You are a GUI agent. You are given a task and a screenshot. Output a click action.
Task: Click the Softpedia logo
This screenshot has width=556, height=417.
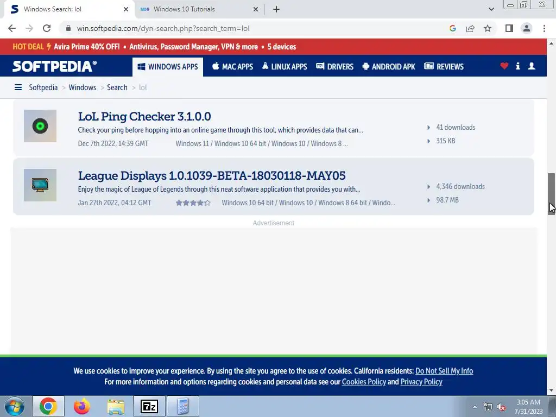tap(55, 66)
